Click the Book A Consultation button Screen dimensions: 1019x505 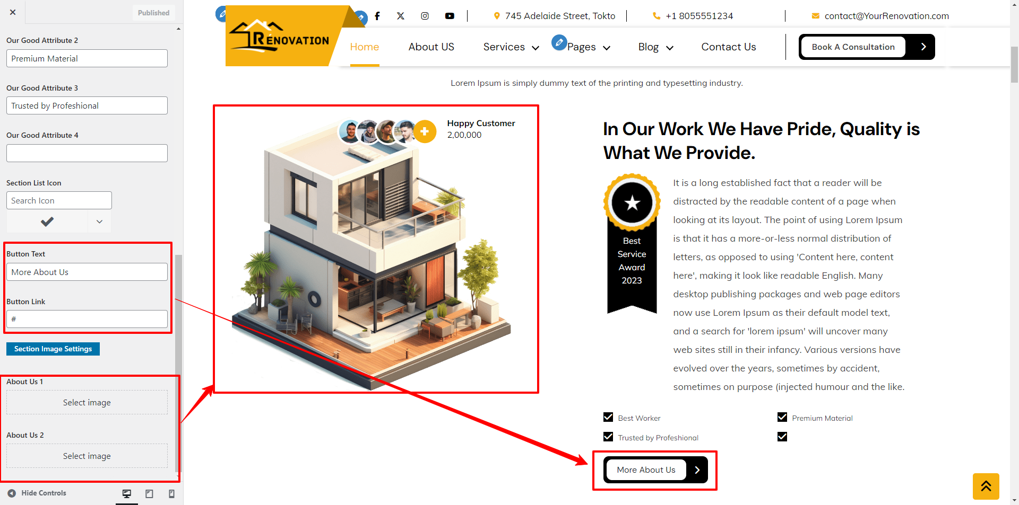pos(867,47)
